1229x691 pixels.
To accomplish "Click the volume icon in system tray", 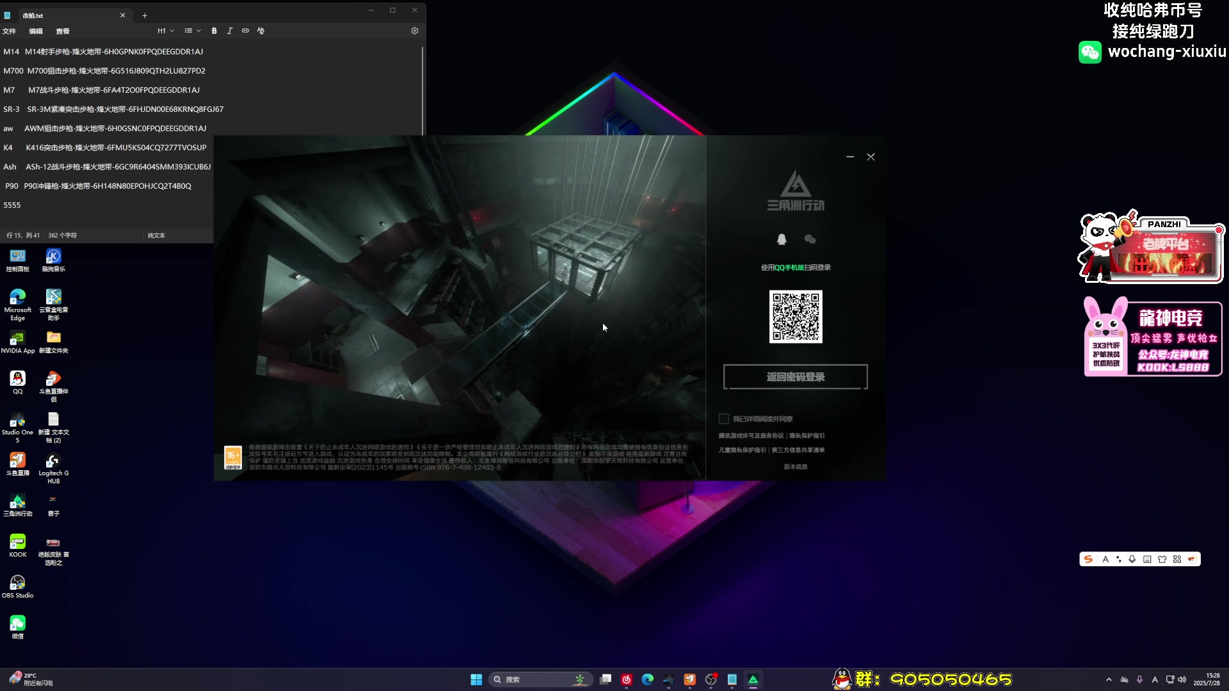I will click(x=1182, y=679).
